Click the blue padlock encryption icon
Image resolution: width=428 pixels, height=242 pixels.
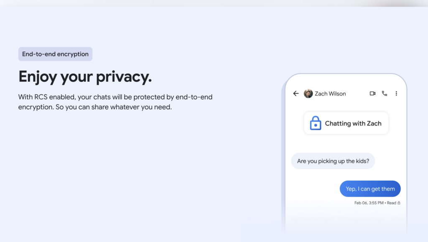(x=315, y=123)
